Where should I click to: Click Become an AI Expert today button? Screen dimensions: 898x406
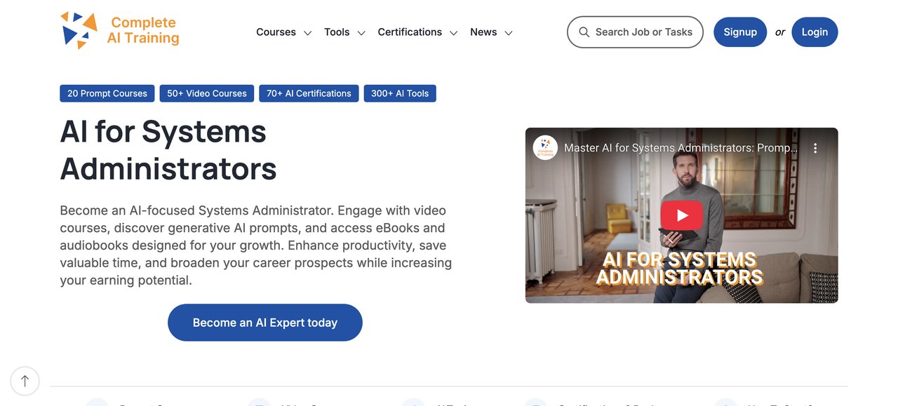click(265, 323)
